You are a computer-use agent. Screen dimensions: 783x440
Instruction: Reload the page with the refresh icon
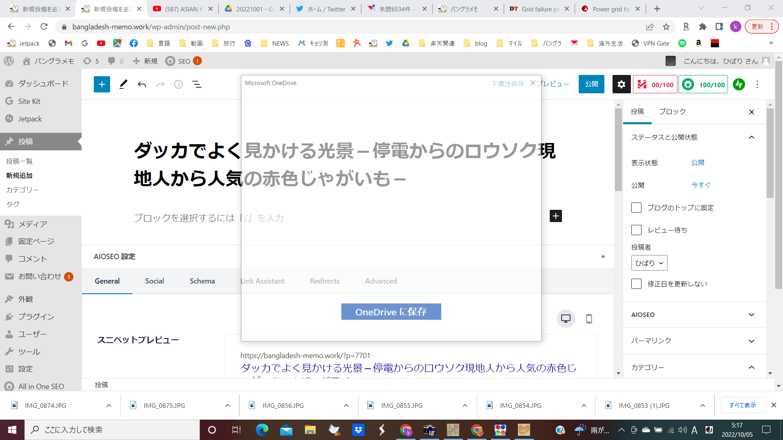44,27
